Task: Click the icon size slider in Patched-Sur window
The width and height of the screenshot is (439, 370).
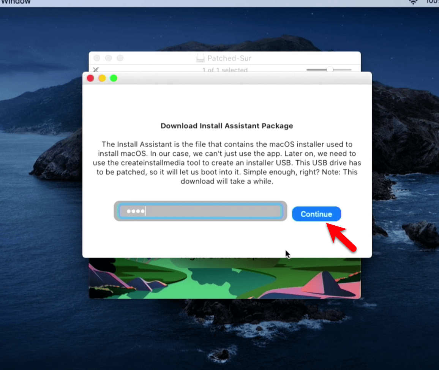Action: [x=329, y=70]
